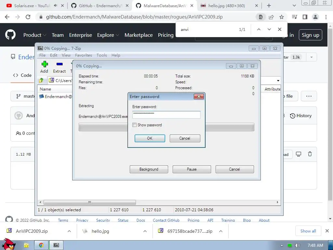Toggle Chrome side panel icon
This screenshot has width=333, height=250.
pos(305,17)
